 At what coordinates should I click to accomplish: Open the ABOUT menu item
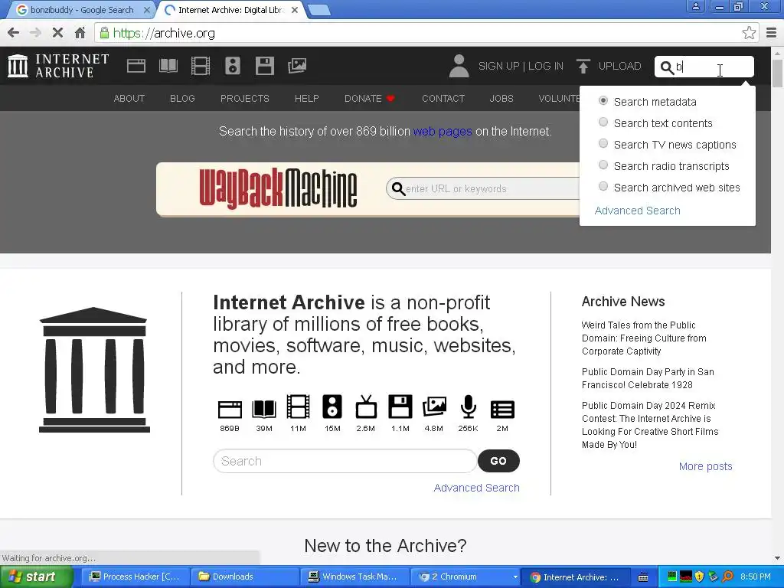pyautogui.click(x=129, y=99)
